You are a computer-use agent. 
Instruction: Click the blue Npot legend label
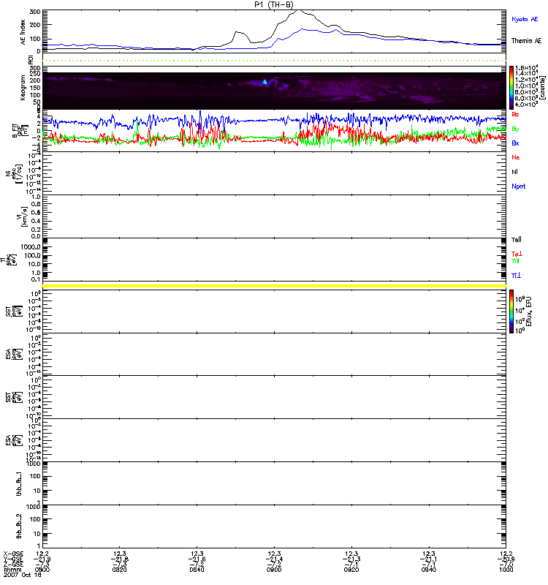coord(517,187)
